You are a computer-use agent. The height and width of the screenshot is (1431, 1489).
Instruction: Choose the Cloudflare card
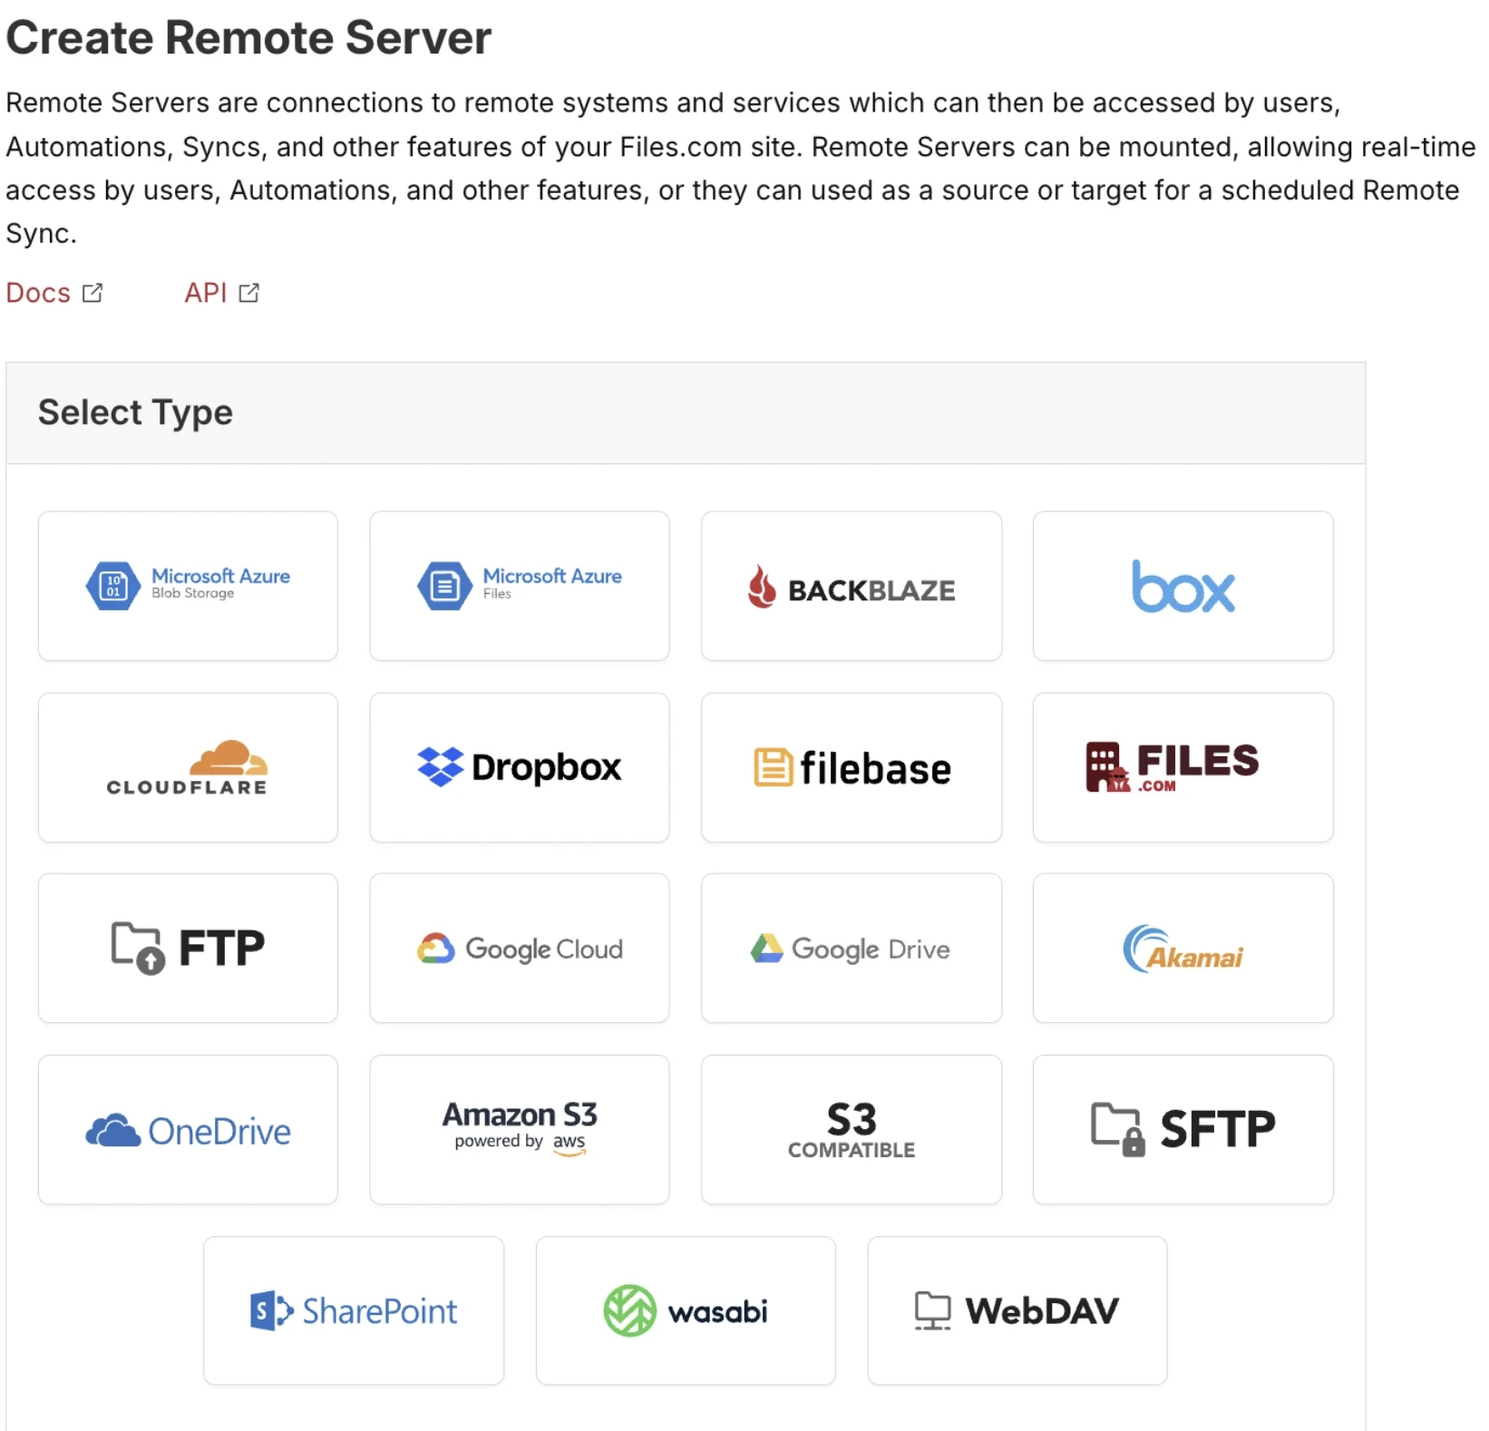188,767
